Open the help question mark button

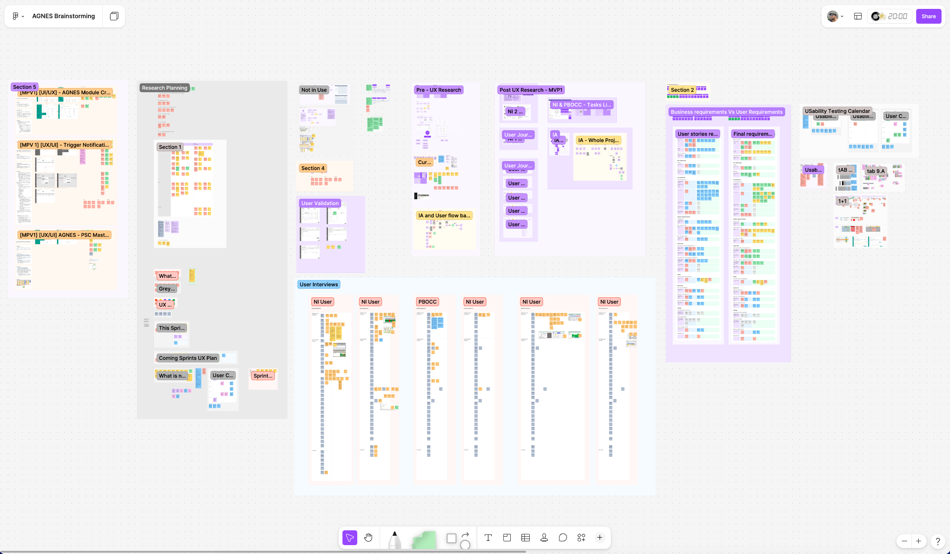938,541
